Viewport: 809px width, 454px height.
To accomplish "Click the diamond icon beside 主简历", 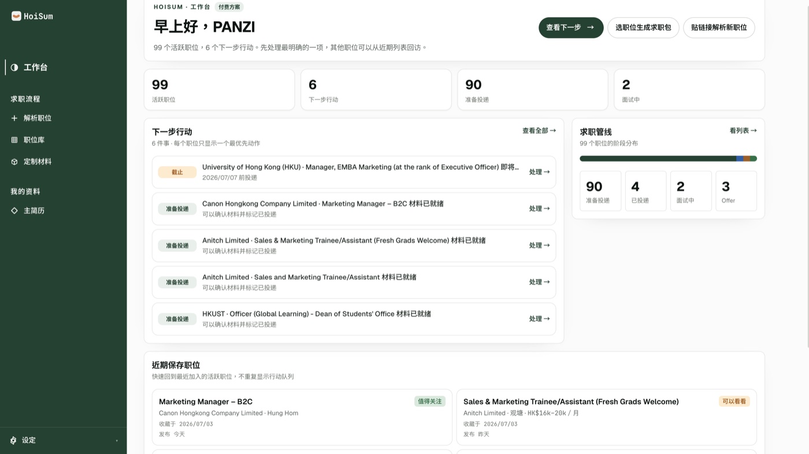I will [14, 211].
